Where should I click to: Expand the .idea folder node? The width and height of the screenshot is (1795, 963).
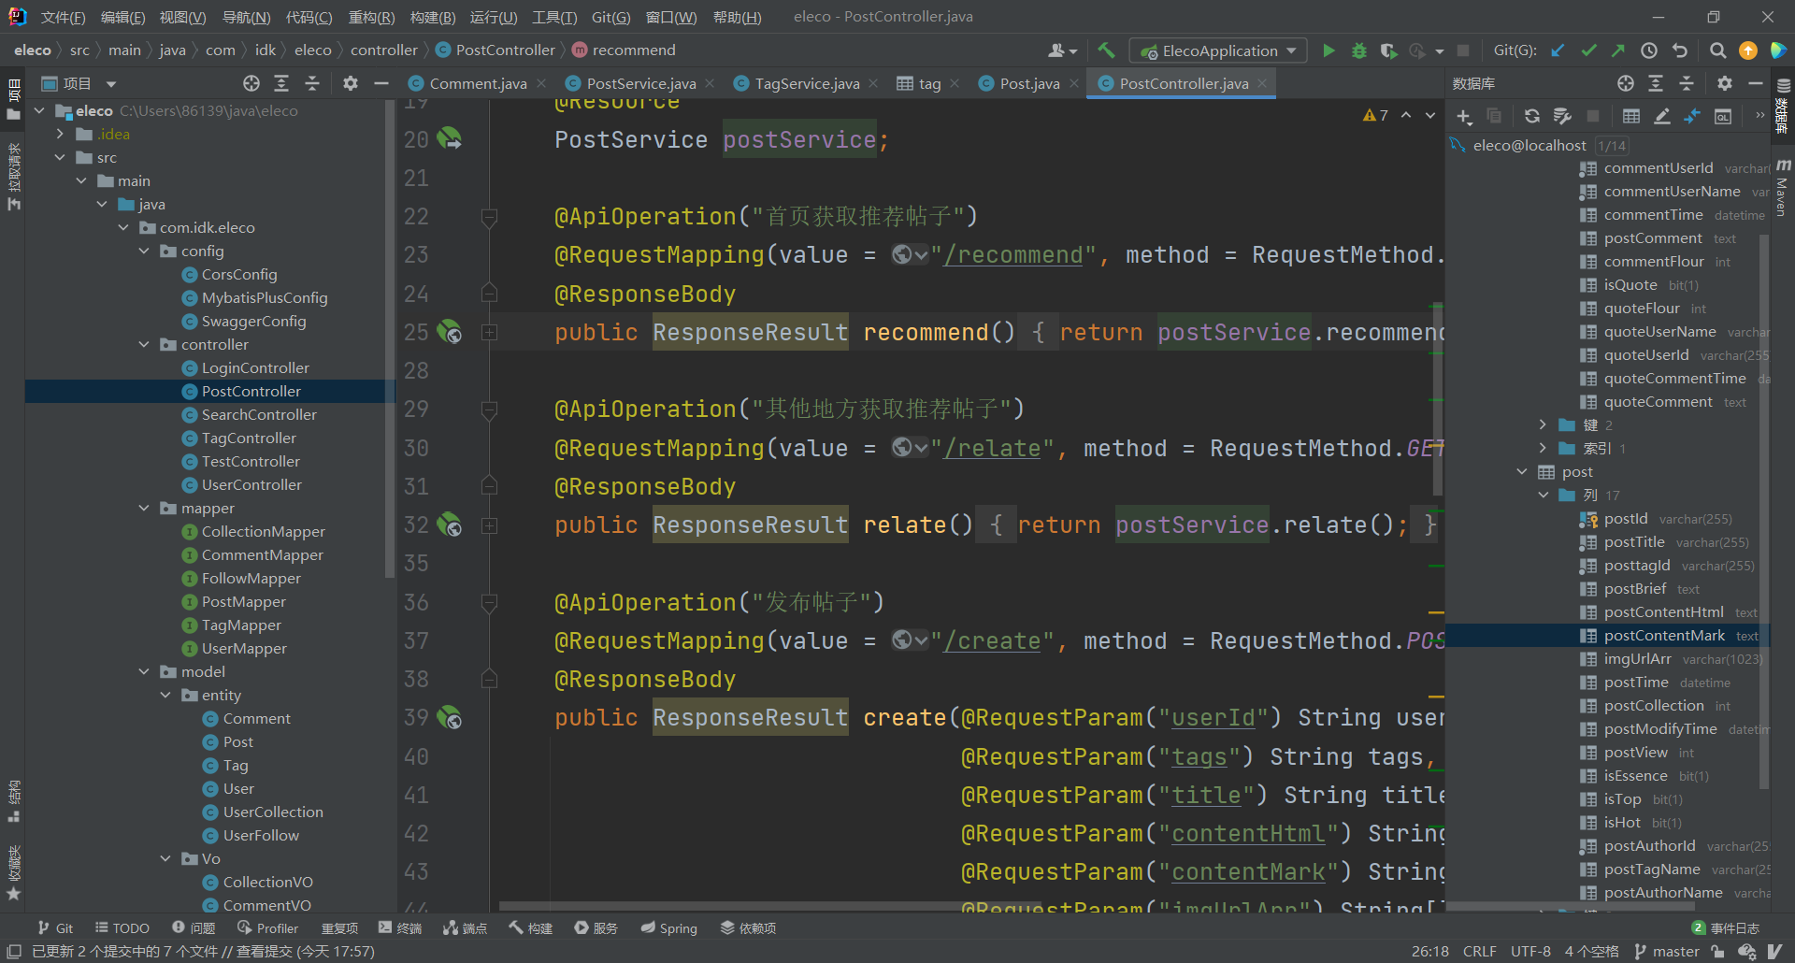click(61, 134)
